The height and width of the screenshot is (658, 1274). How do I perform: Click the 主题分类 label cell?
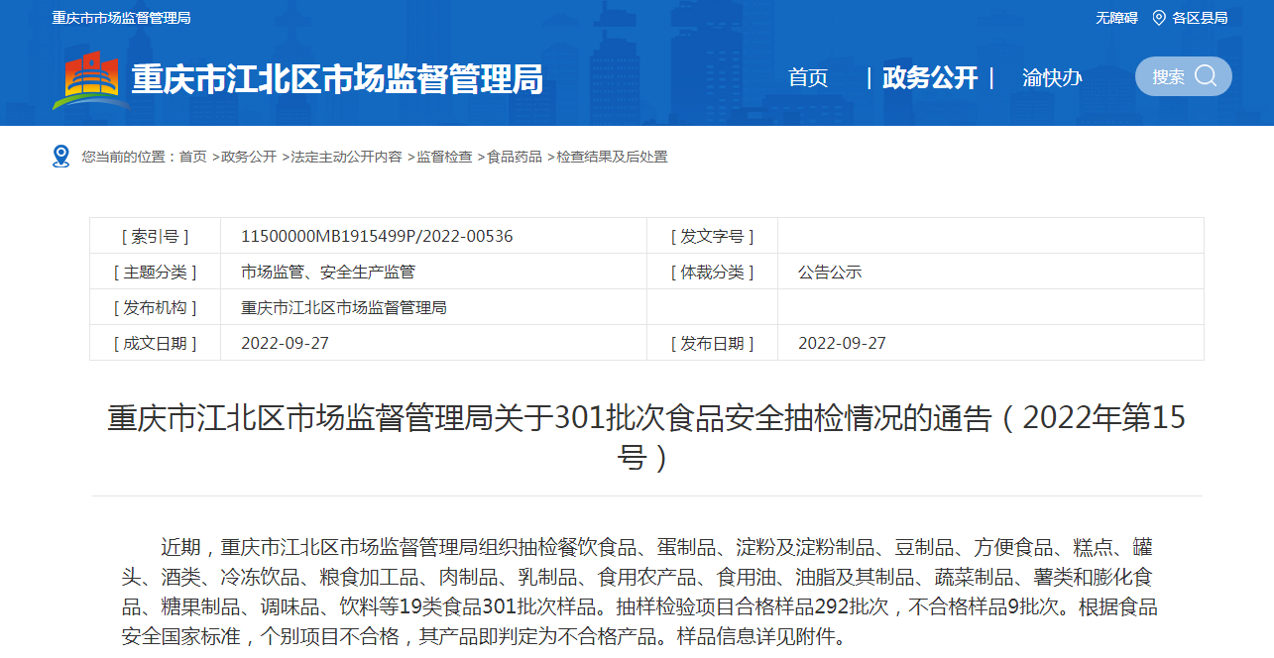click(x=156, y=272)
